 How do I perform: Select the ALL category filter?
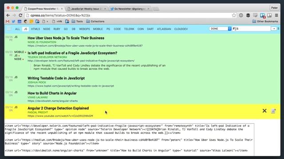coord(17,29)
